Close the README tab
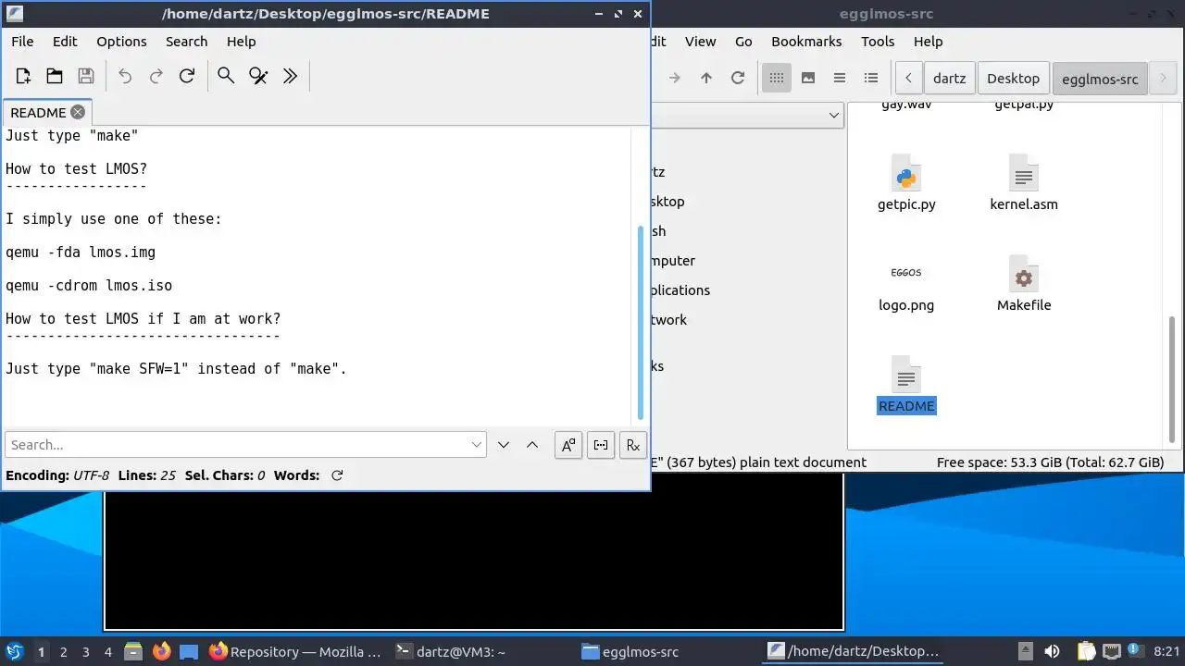The width and height of the screenshot is (1185, 666). [x=78, y=112]
